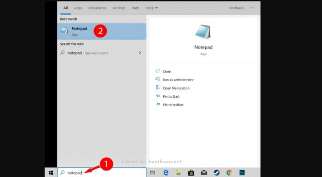This screenshot has height=177, width=322.
Task: Expand the notepad web results arrow
Action: tap(140, 53)
